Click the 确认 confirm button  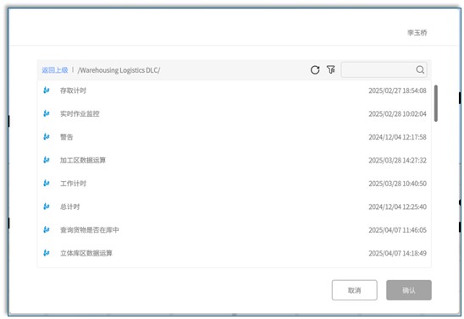pos(409,290)
